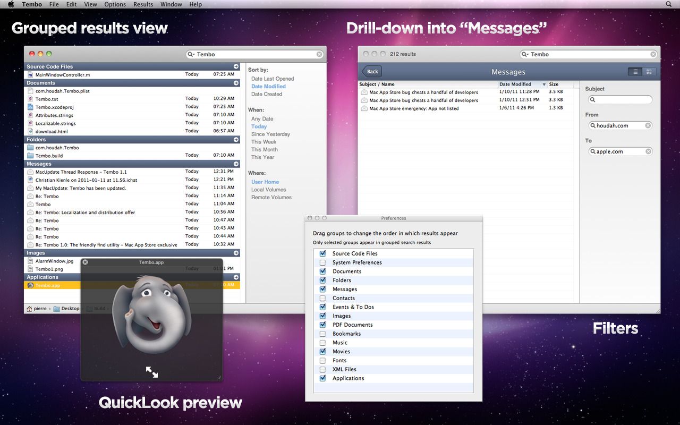The width and height of the screenshot is (680, 425).
Task: Sort by Date Modified column sort arrow
Action: 544,84
